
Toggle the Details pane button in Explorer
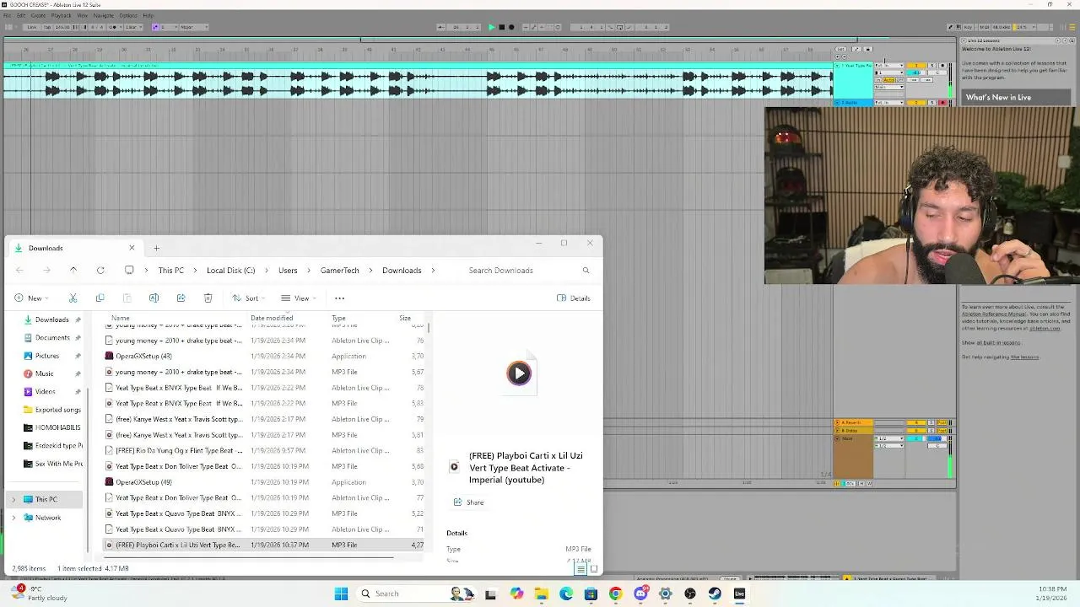pos(574,298)
